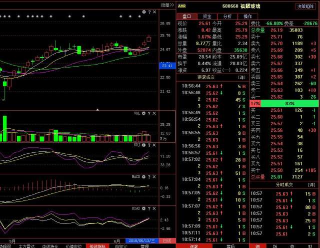The image size is (320, 248).
Task: Open KDJ indicator settings gear
Action: (143, 145)
